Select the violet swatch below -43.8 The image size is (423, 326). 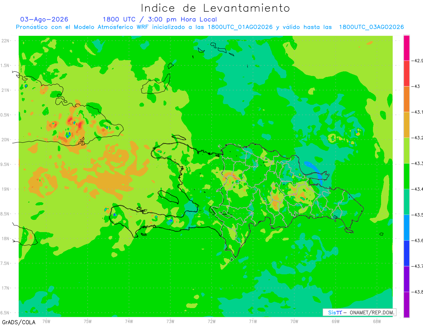tap(406, 305)
